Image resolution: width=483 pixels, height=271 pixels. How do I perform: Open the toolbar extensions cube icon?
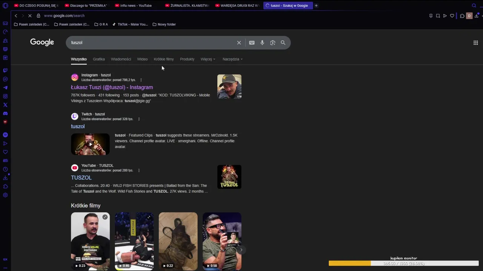462,16
